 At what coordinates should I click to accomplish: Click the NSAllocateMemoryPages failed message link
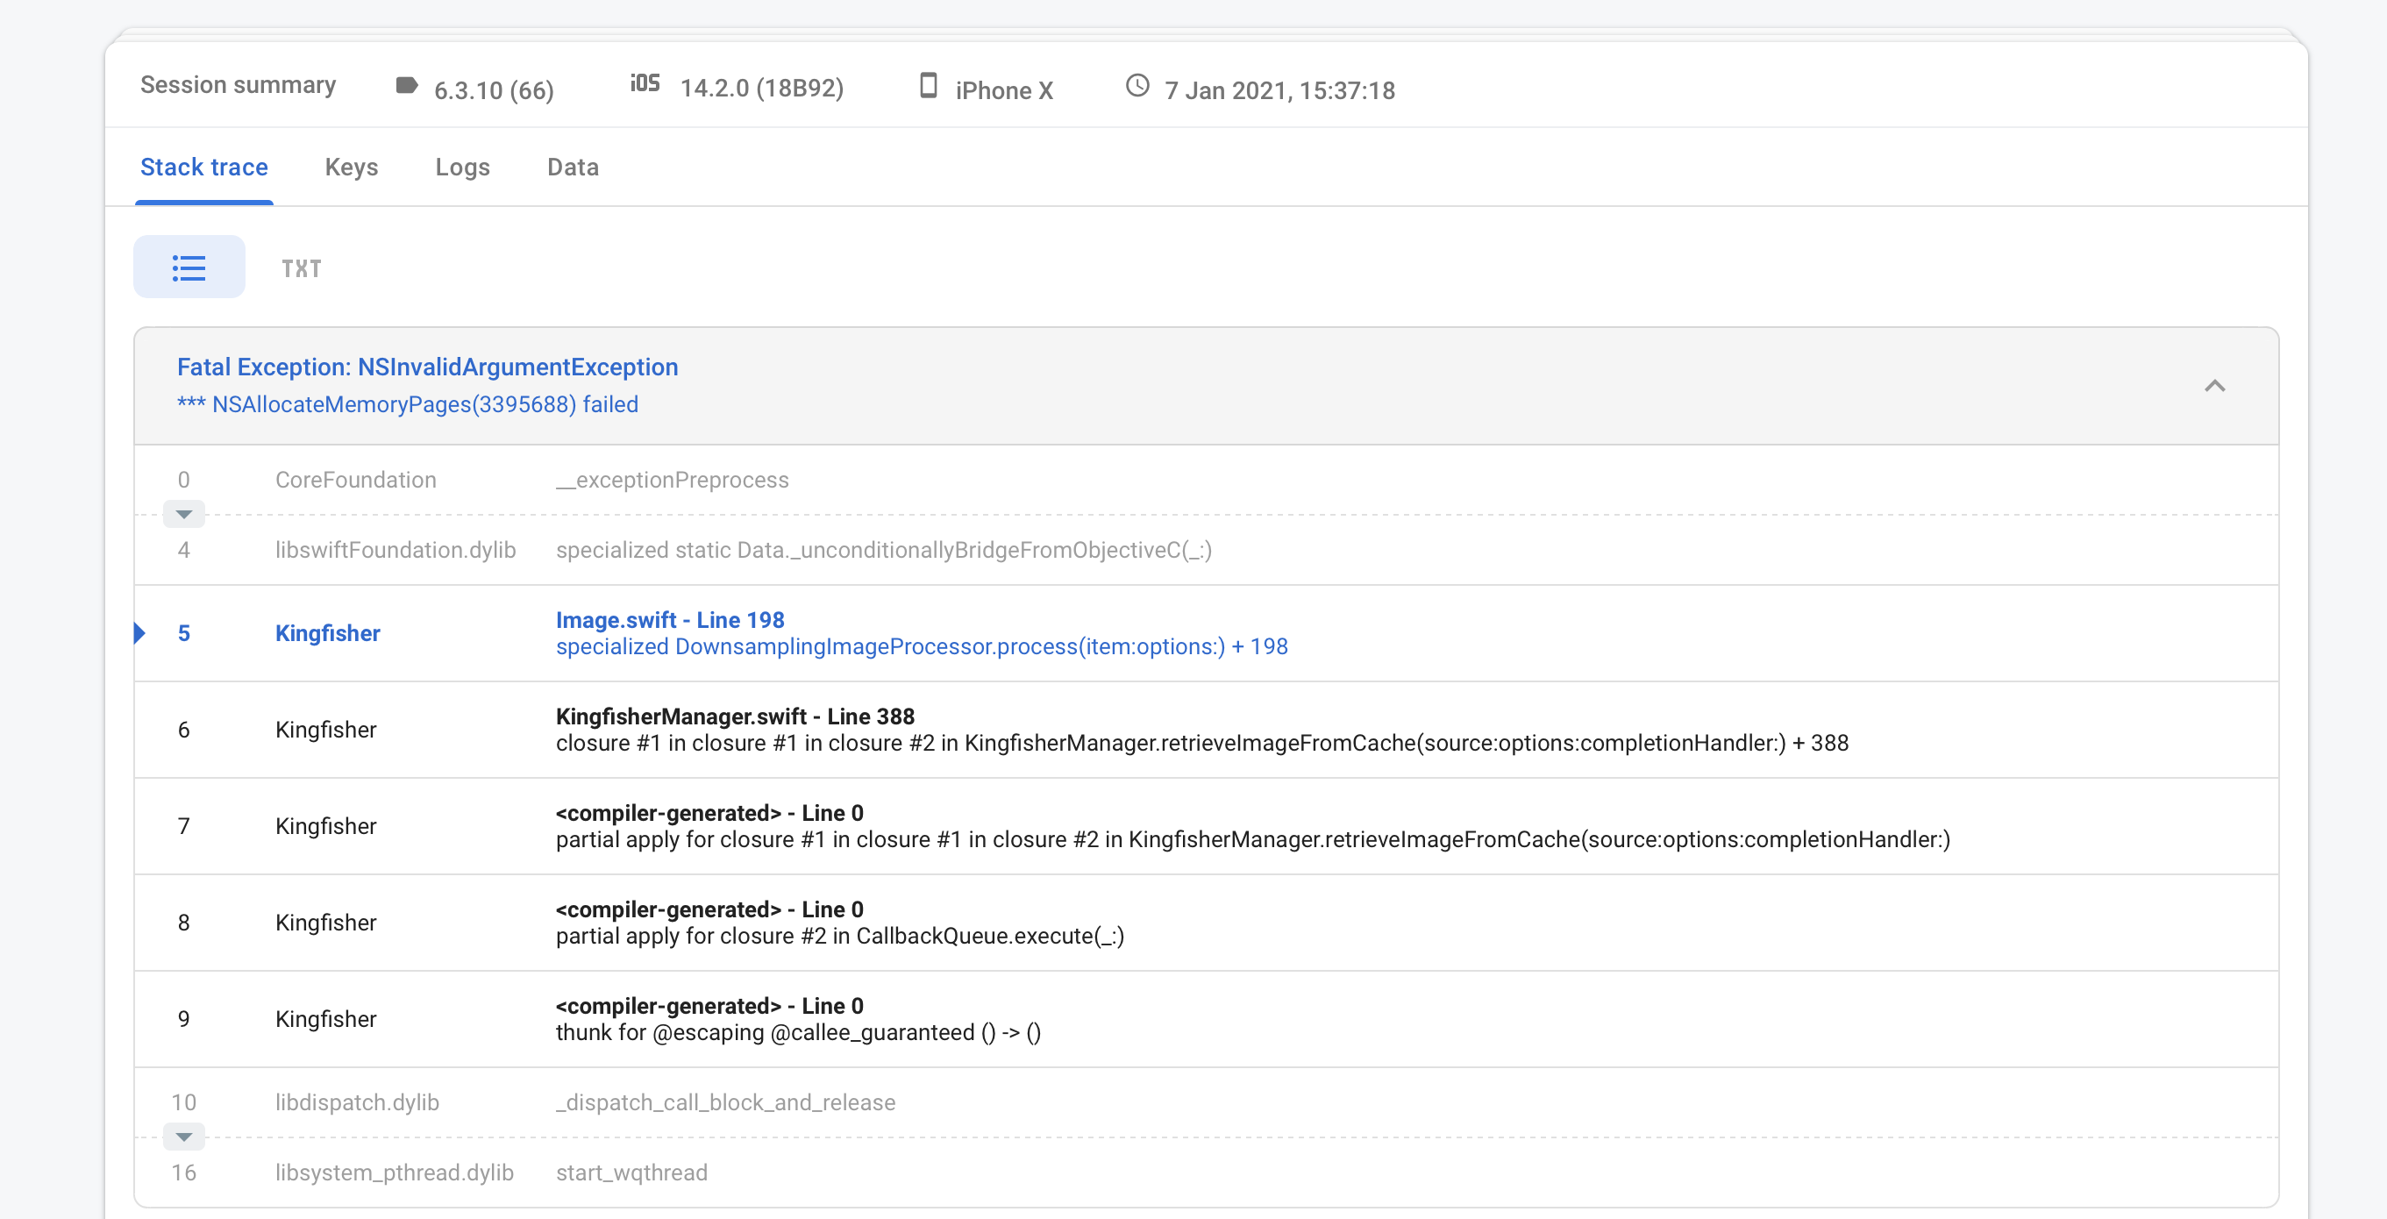[x=408, y=404]
